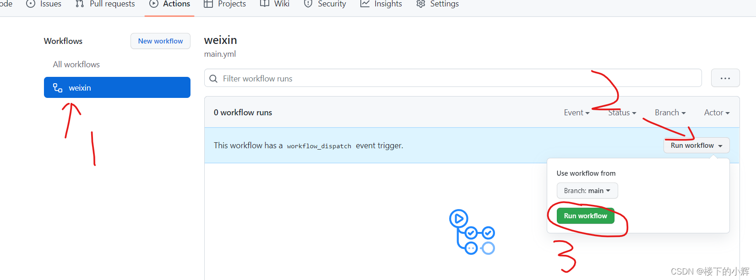Click the Insights graph icon

[365, 4]
